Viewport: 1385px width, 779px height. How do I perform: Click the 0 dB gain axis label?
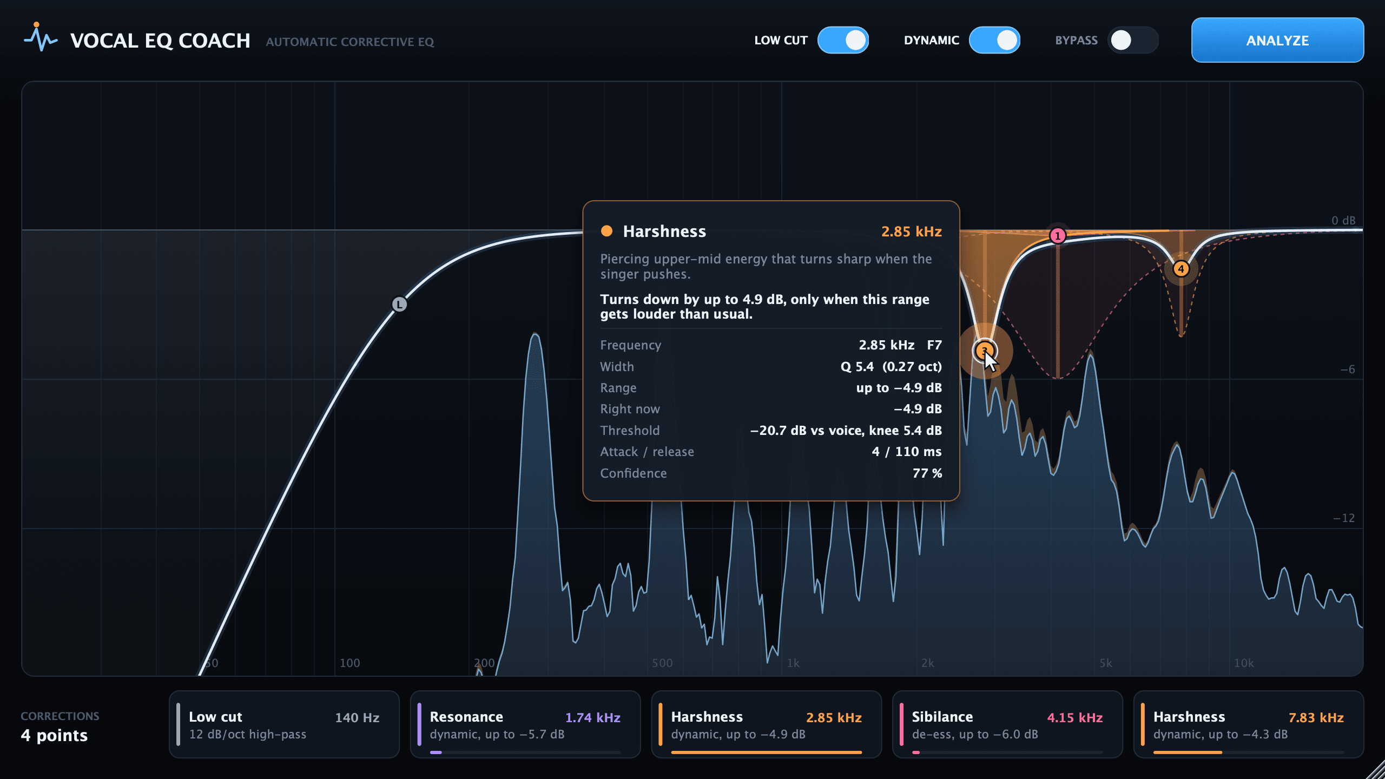(1343, 221)
